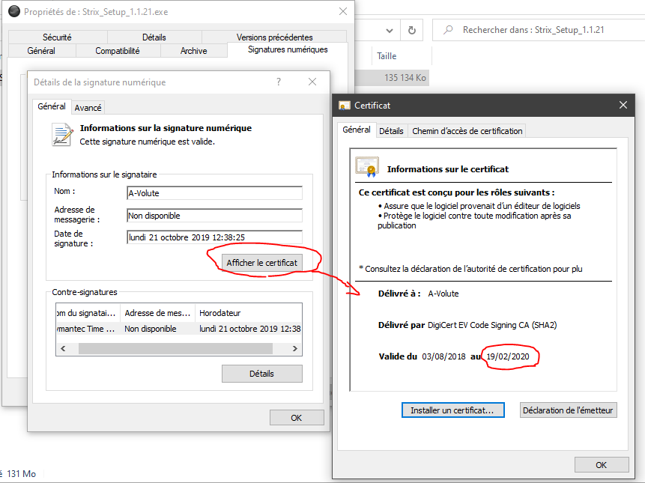Click the 131 Mo status bar text
The image size is (645, 483).
pos(22,474)
